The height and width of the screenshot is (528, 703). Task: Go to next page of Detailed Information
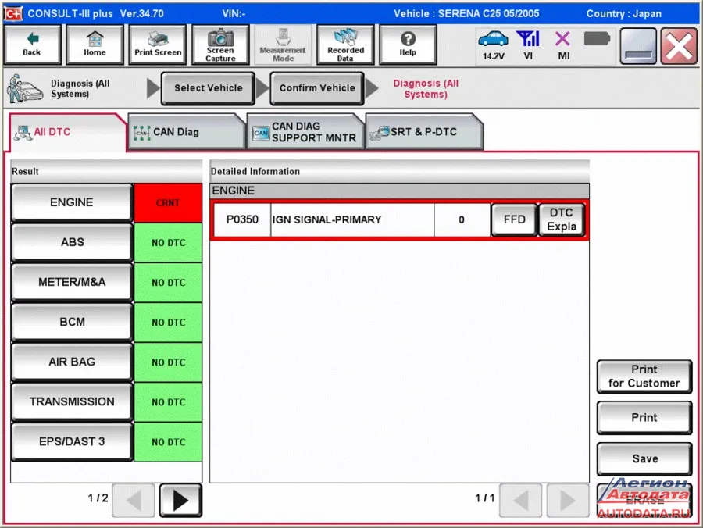pyautogui.click(x=568, y=500)
